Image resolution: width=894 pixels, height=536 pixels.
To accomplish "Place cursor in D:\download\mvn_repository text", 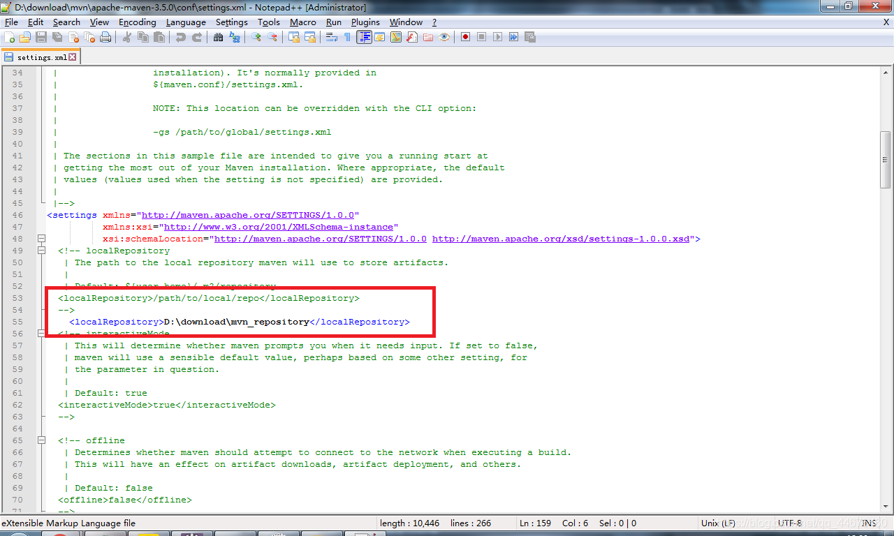I will click(236, 322).
